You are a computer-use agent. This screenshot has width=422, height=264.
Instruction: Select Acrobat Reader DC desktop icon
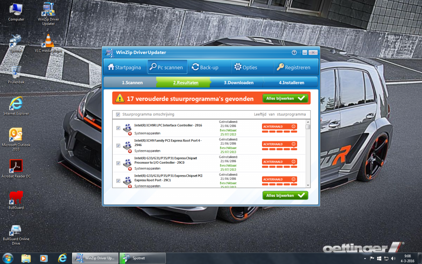click(x=16, y=169)
